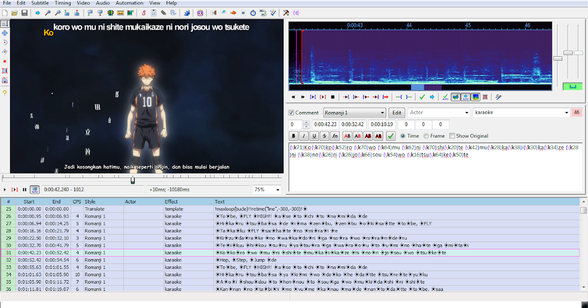
Task: Click the audio karaoke mode icon
Action: (x=499, y=97)
